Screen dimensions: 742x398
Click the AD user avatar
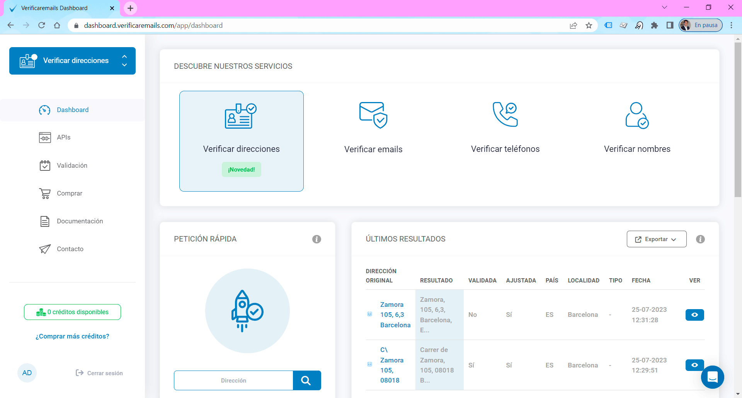click(27, 373)
